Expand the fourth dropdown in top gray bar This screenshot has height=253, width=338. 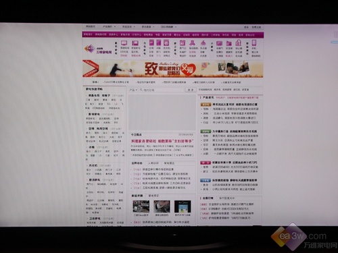168,27
